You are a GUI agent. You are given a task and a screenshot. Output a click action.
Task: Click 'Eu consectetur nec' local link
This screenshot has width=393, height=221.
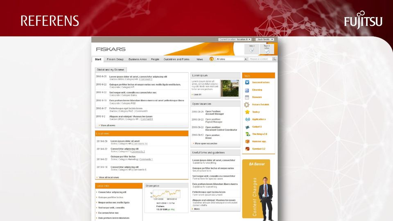pos(108,213)
